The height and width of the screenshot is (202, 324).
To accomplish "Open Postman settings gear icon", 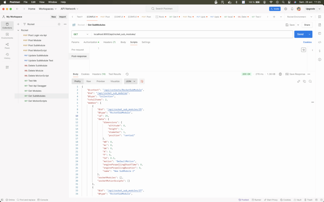I will pos(286,9).
